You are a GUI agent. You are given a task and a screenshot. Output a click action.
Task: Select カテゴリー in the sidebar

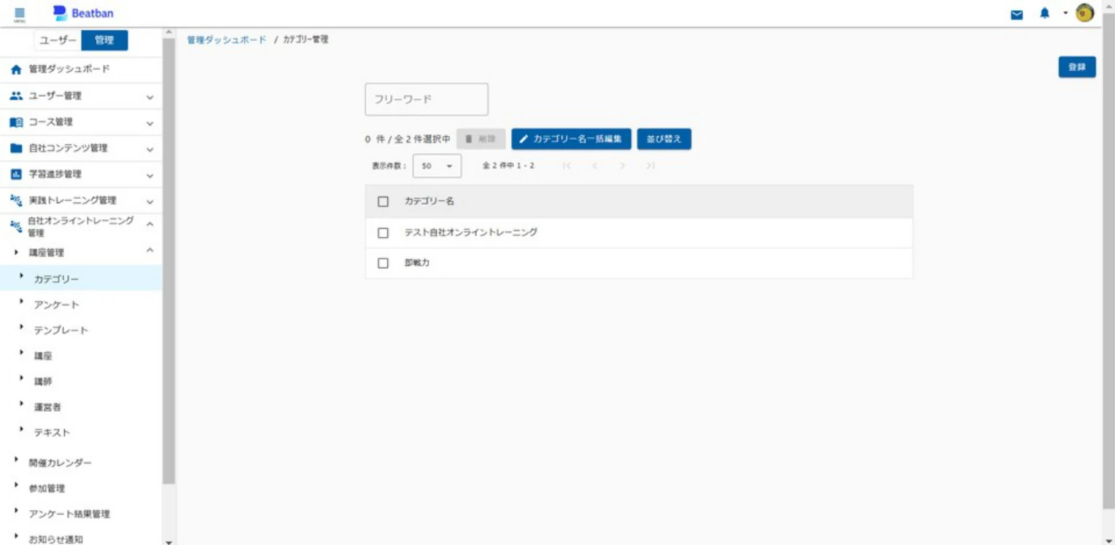click(x=81, y=278)
